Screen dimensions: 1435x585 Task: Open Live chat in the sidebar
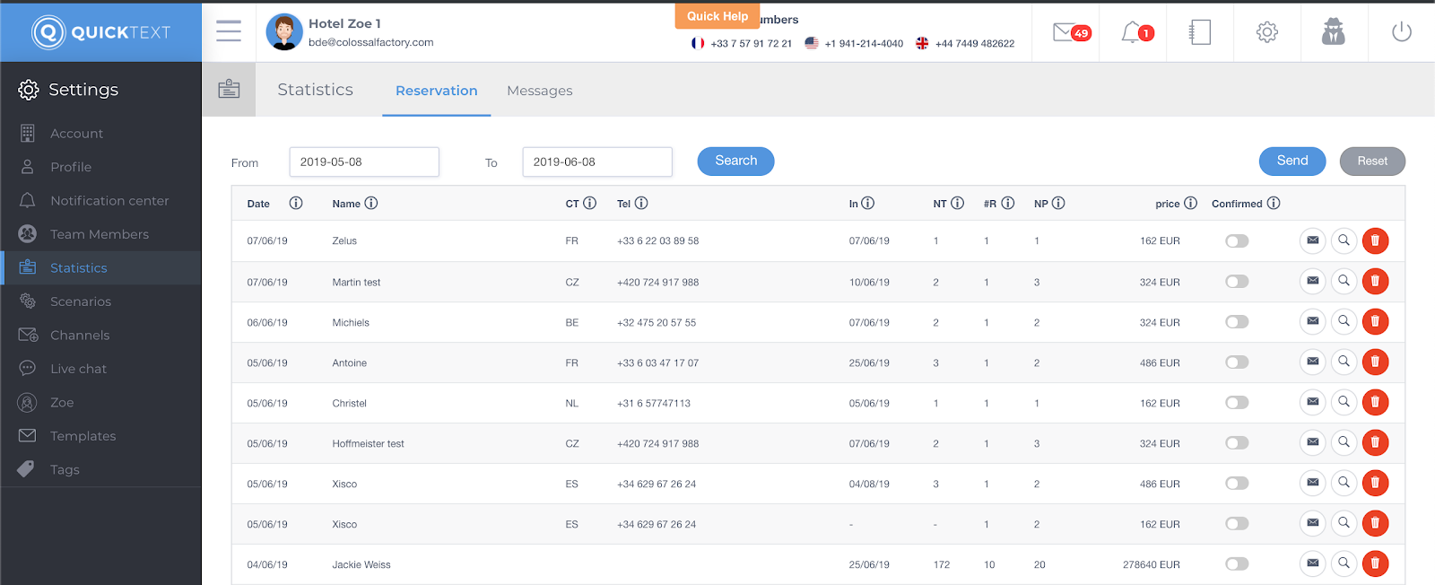coord(100,369)
